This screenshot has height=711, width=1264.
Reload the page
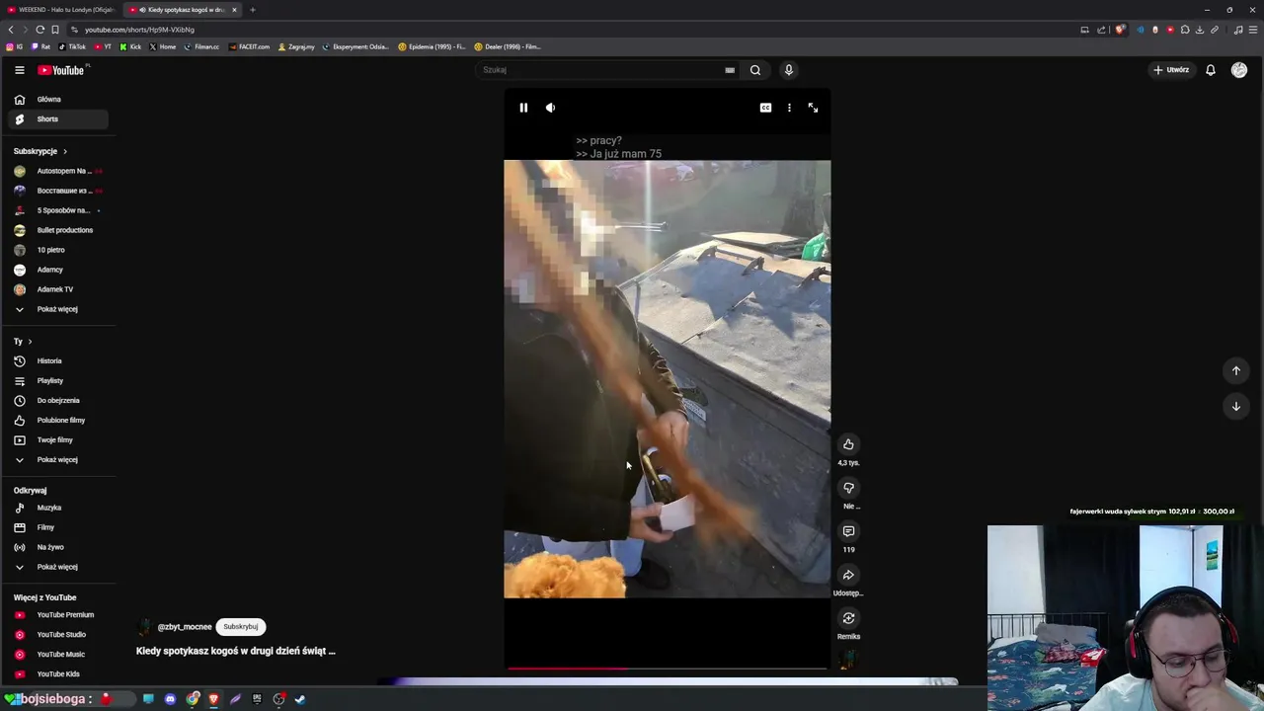click(40, 30)
